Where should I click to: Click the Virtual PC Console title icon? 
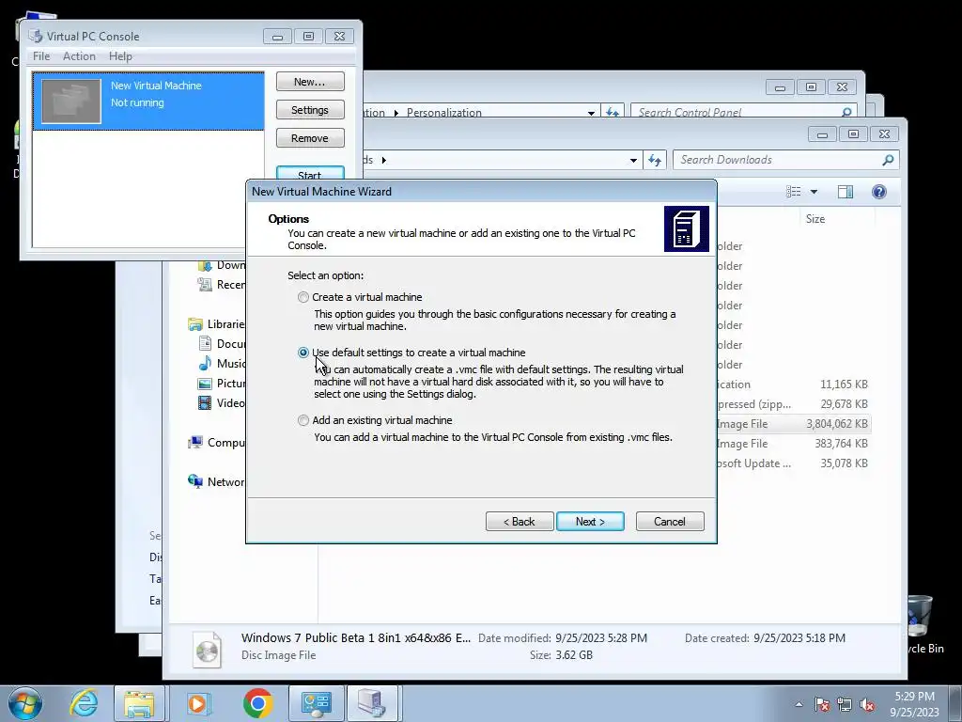36,37
